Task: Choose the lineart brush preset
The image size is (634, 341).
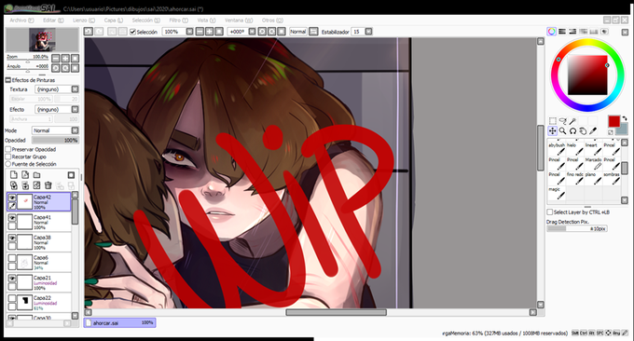Action: pyautogui.click(x=594, y=148)
